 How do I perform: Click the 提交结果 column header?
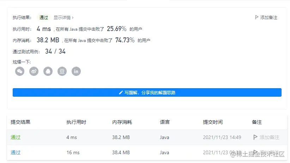20,122
